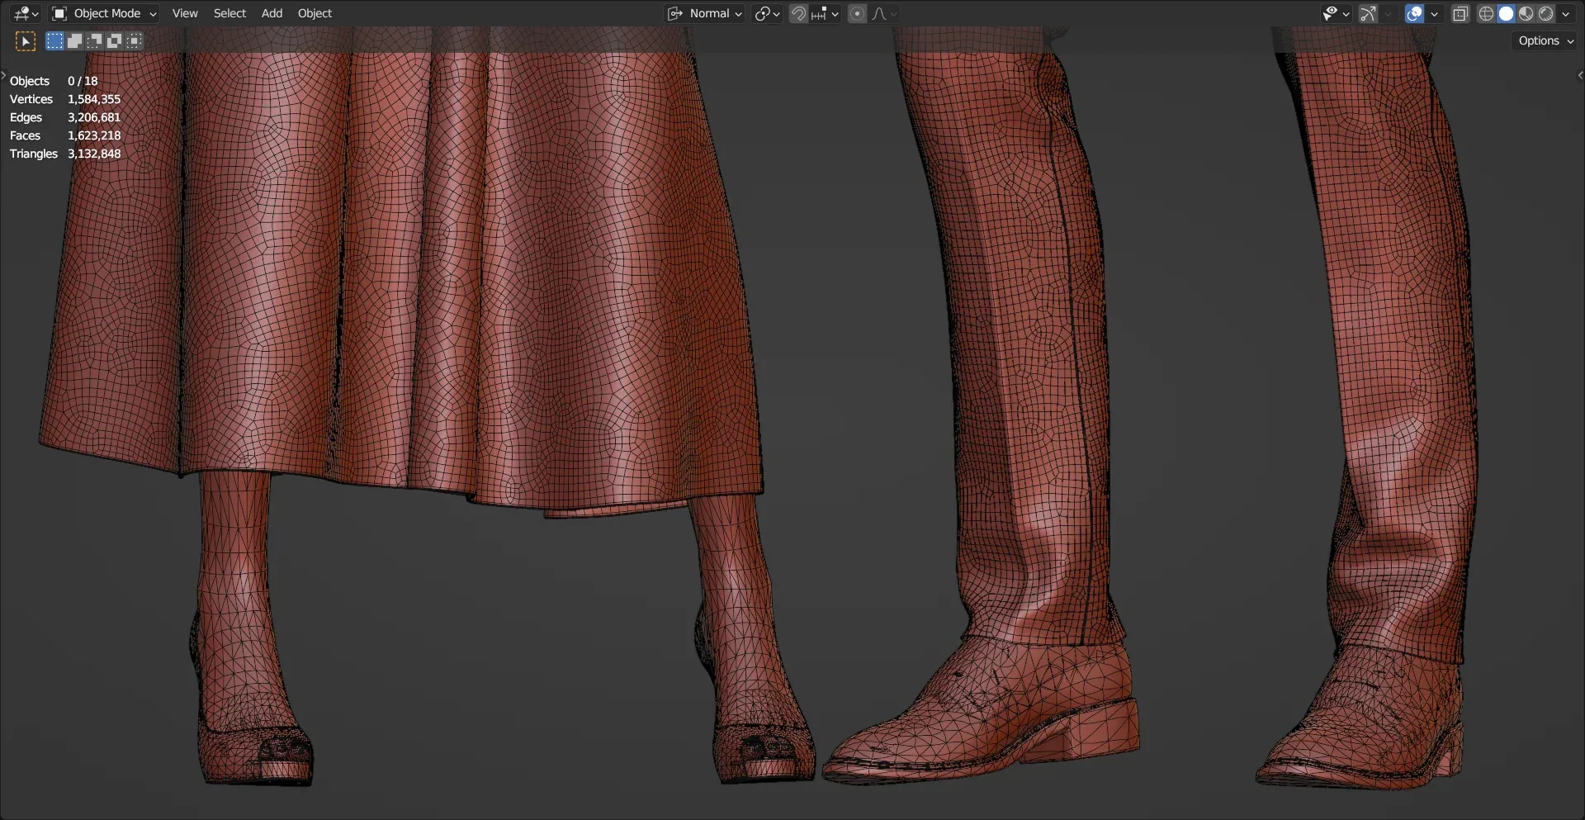Choose the intersect selection mode
1585x820 pixels.
pos(134,41)
